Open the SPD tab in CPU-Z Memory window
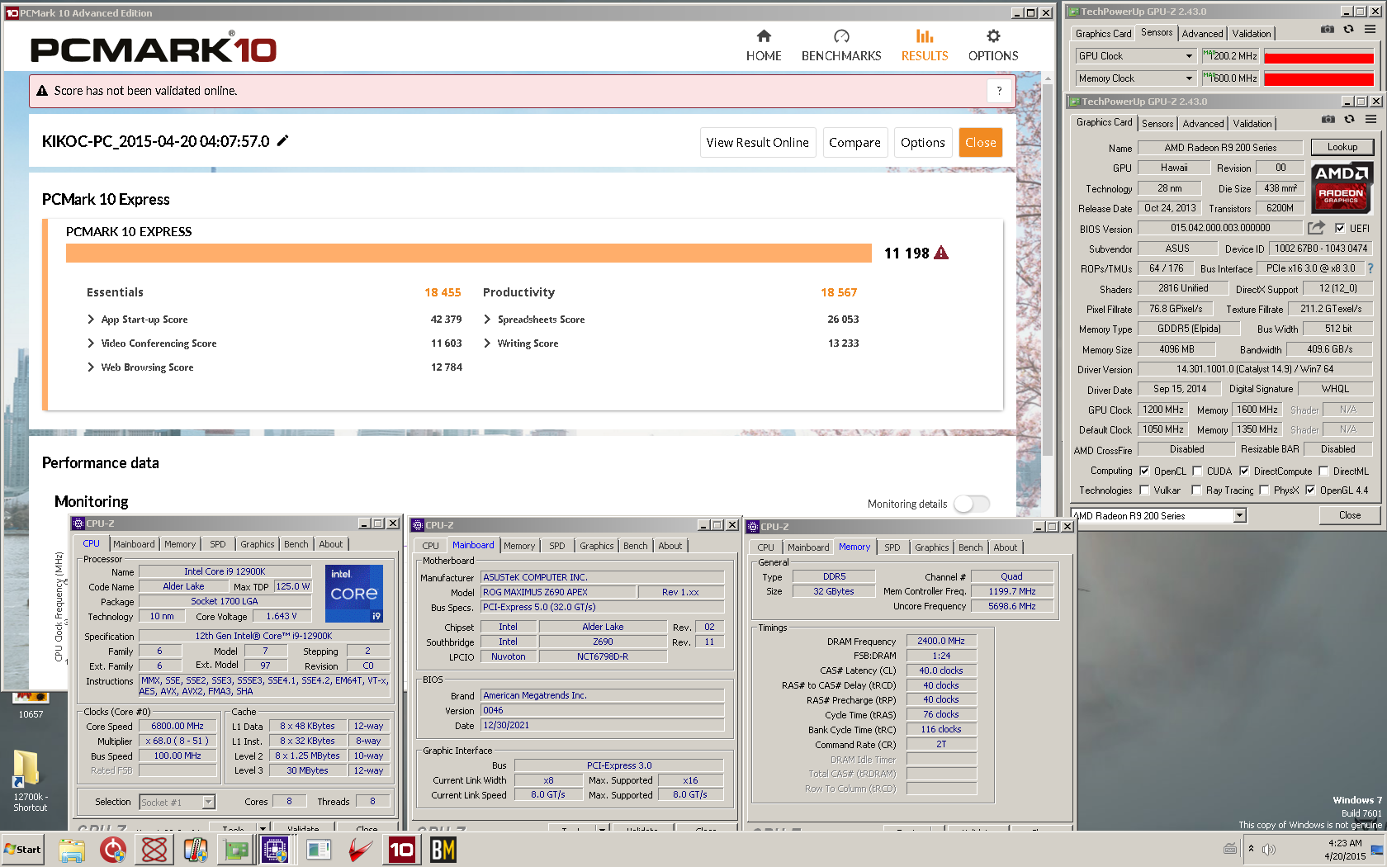 pos(892,547)
